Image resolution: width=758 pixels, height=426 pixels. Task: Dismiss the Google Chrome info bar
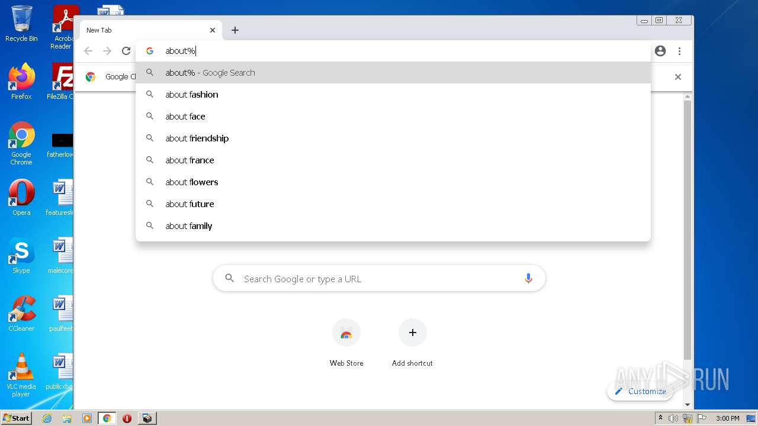click(678, 77)
